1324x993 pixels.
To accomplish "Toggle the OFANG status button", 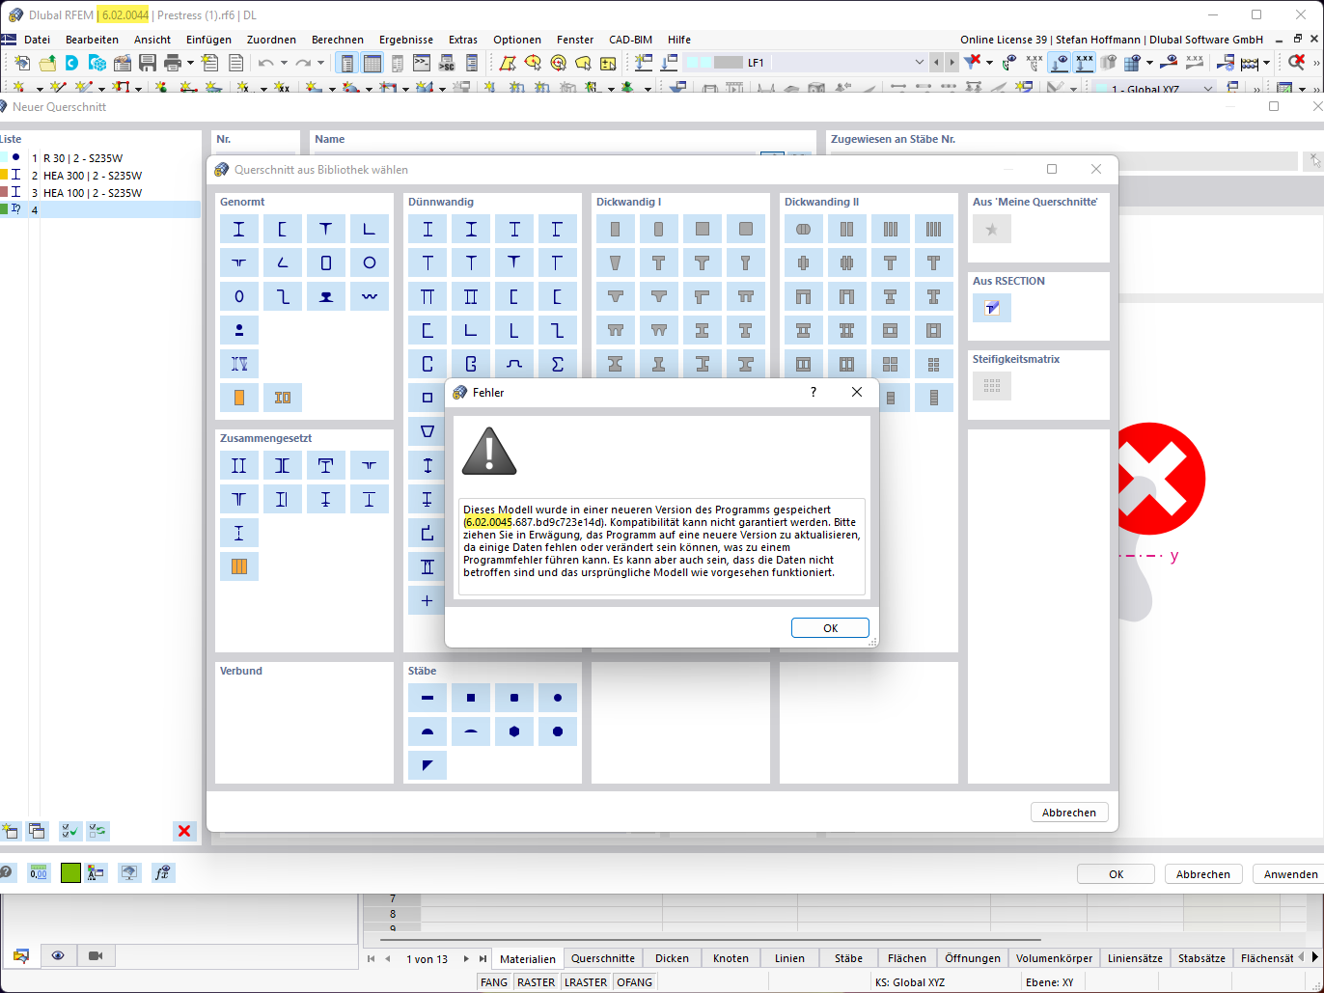I will (x=634, y=982).
